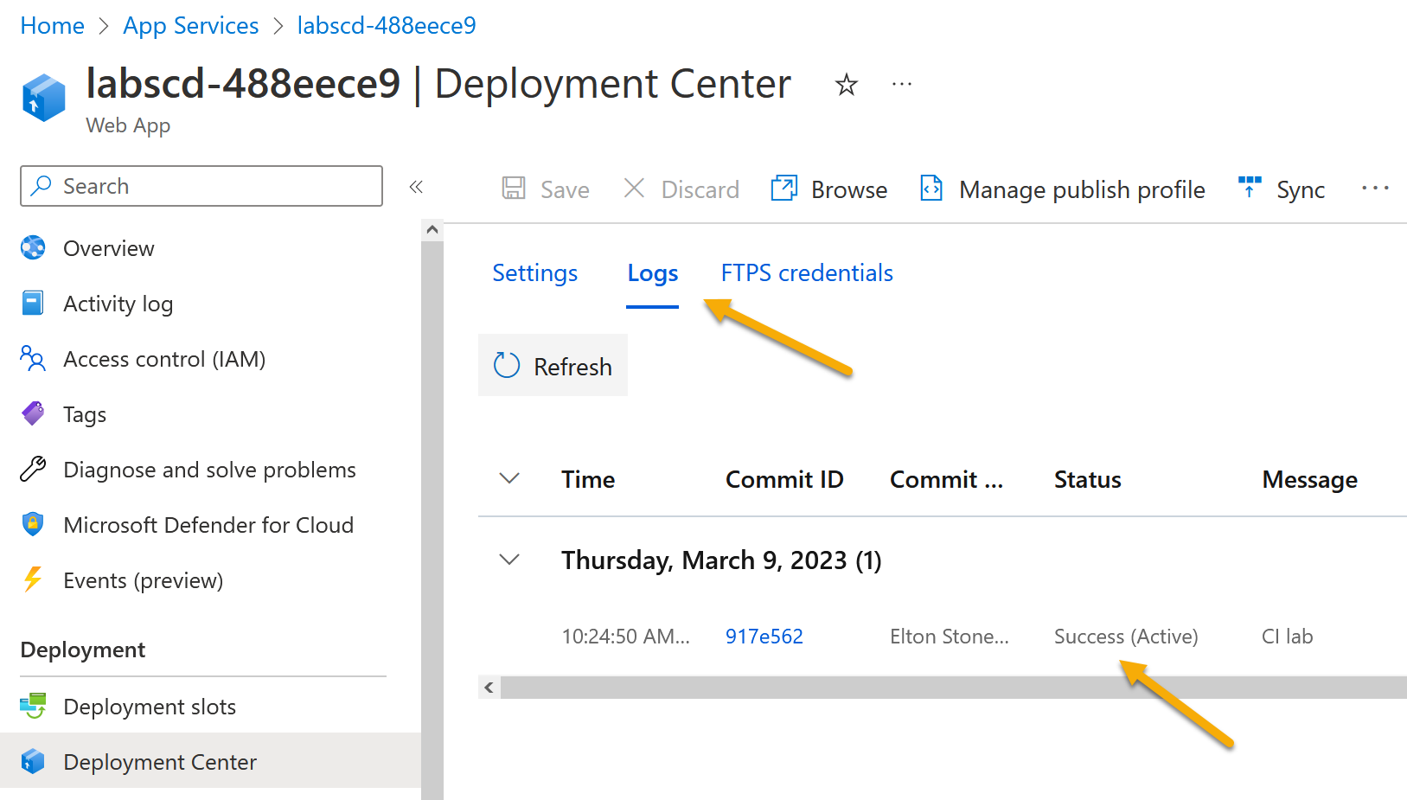The width and height of the screenshot is (1407, 800).
Task: Click the labscd-488eece9 web app icon
Action: click(x=43, y=97)
